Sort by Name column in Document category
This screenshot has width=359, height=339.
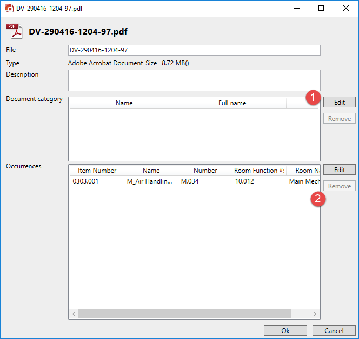[x=124, y=103]
